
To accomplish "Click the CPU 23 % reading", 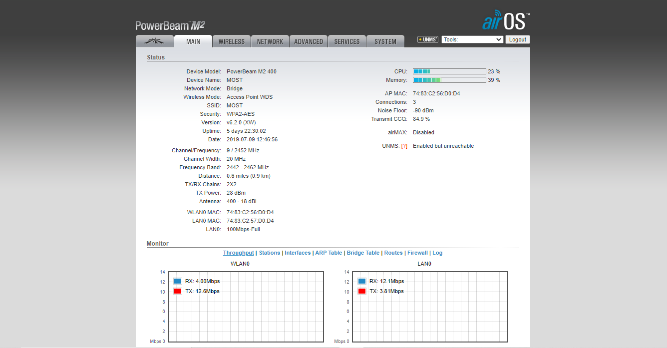I will (494, 71).
